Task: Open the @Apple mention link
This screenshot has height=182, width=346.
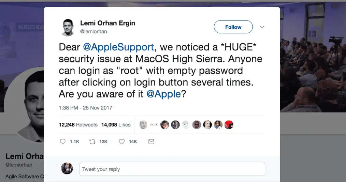Action: [163, 94]
